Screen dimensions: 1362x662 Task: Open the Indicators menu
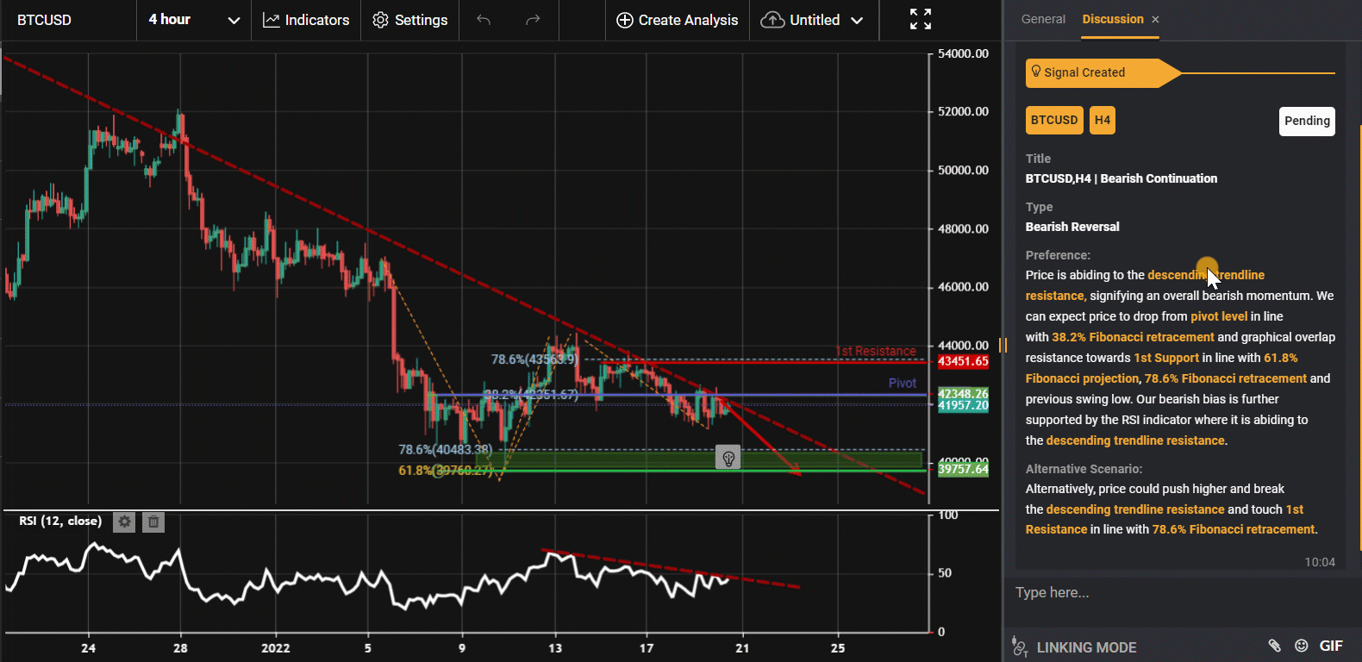click(x=306, y=20)
